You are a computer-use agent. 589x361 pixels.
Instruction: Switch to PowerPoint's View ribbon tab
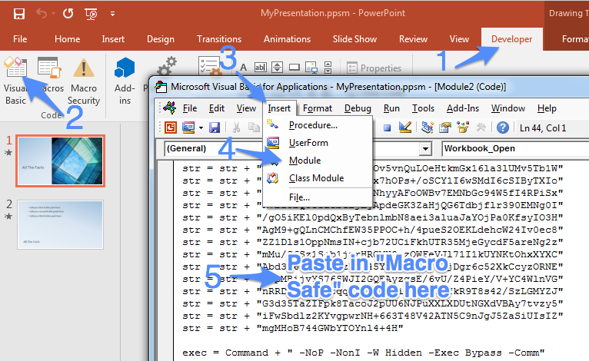click(x=459, y=39)
